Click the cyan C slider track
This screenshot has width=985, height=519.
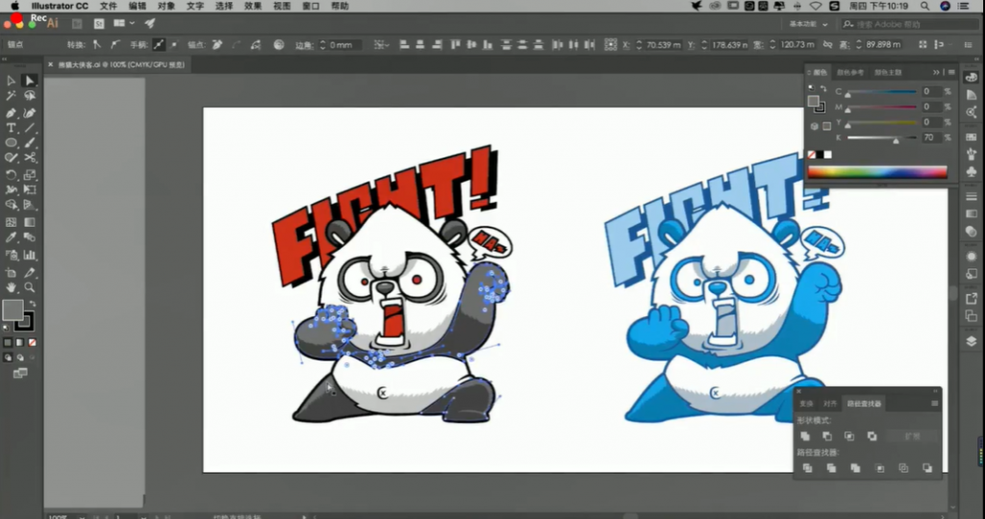(881, 91)
